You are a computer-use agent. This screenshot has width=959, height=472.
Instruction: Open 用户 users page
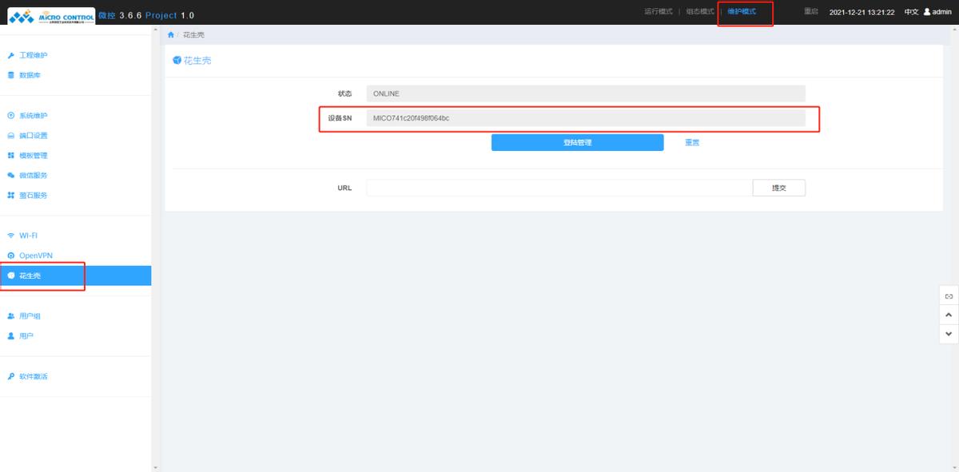[26, 336]
